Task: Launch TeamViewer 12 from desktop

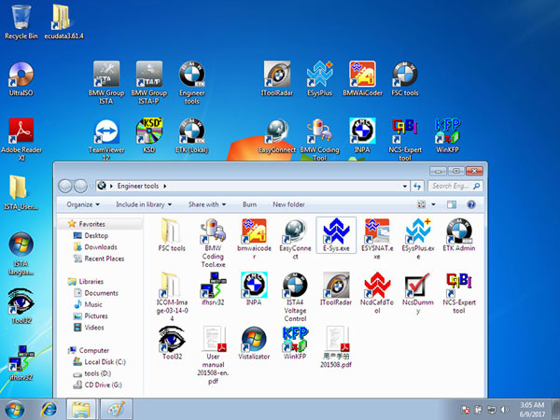Action: pyautogui.click(x=106, y=139)
